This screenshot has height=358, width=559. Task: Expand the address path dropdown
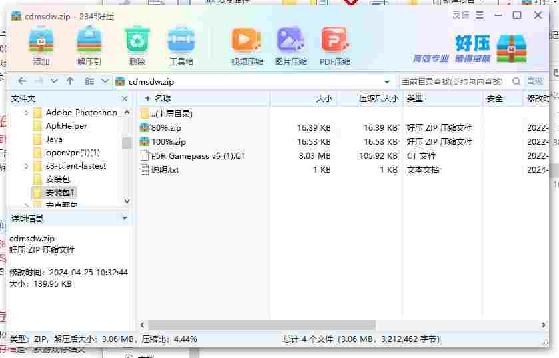click(387, 81)
